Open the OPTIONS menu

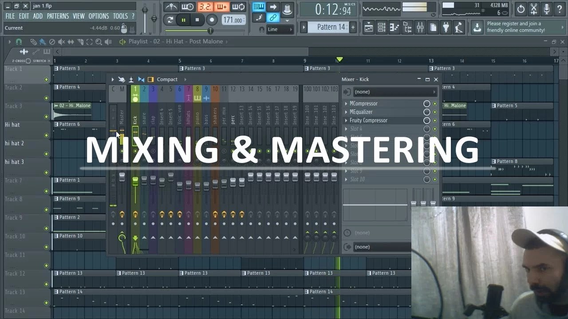point(99,16)
